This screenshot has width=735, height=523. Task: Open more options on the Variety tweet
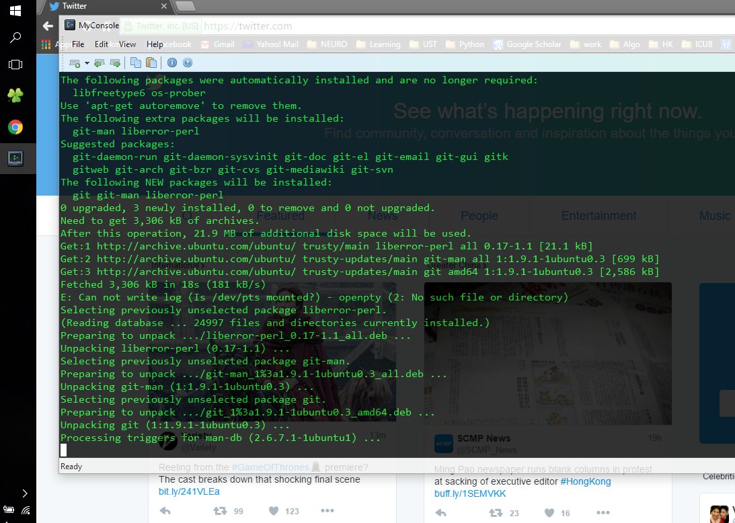(327, 511)
